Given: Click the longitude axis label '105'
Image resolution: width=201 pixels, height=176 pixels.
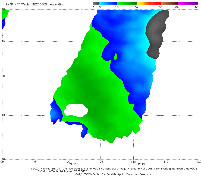Looking at the screenshot, I should [x=100, y=162].
